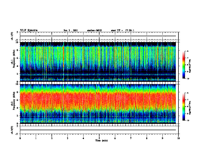
Task: Select the date text "Jan. 2 , 2021"
Action: [71, 30]
